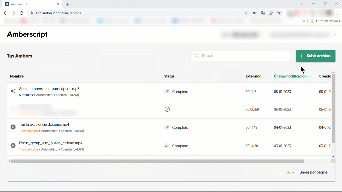Click the Status column header
Viewport: 342px width, 192px height.
click(169, 76)
